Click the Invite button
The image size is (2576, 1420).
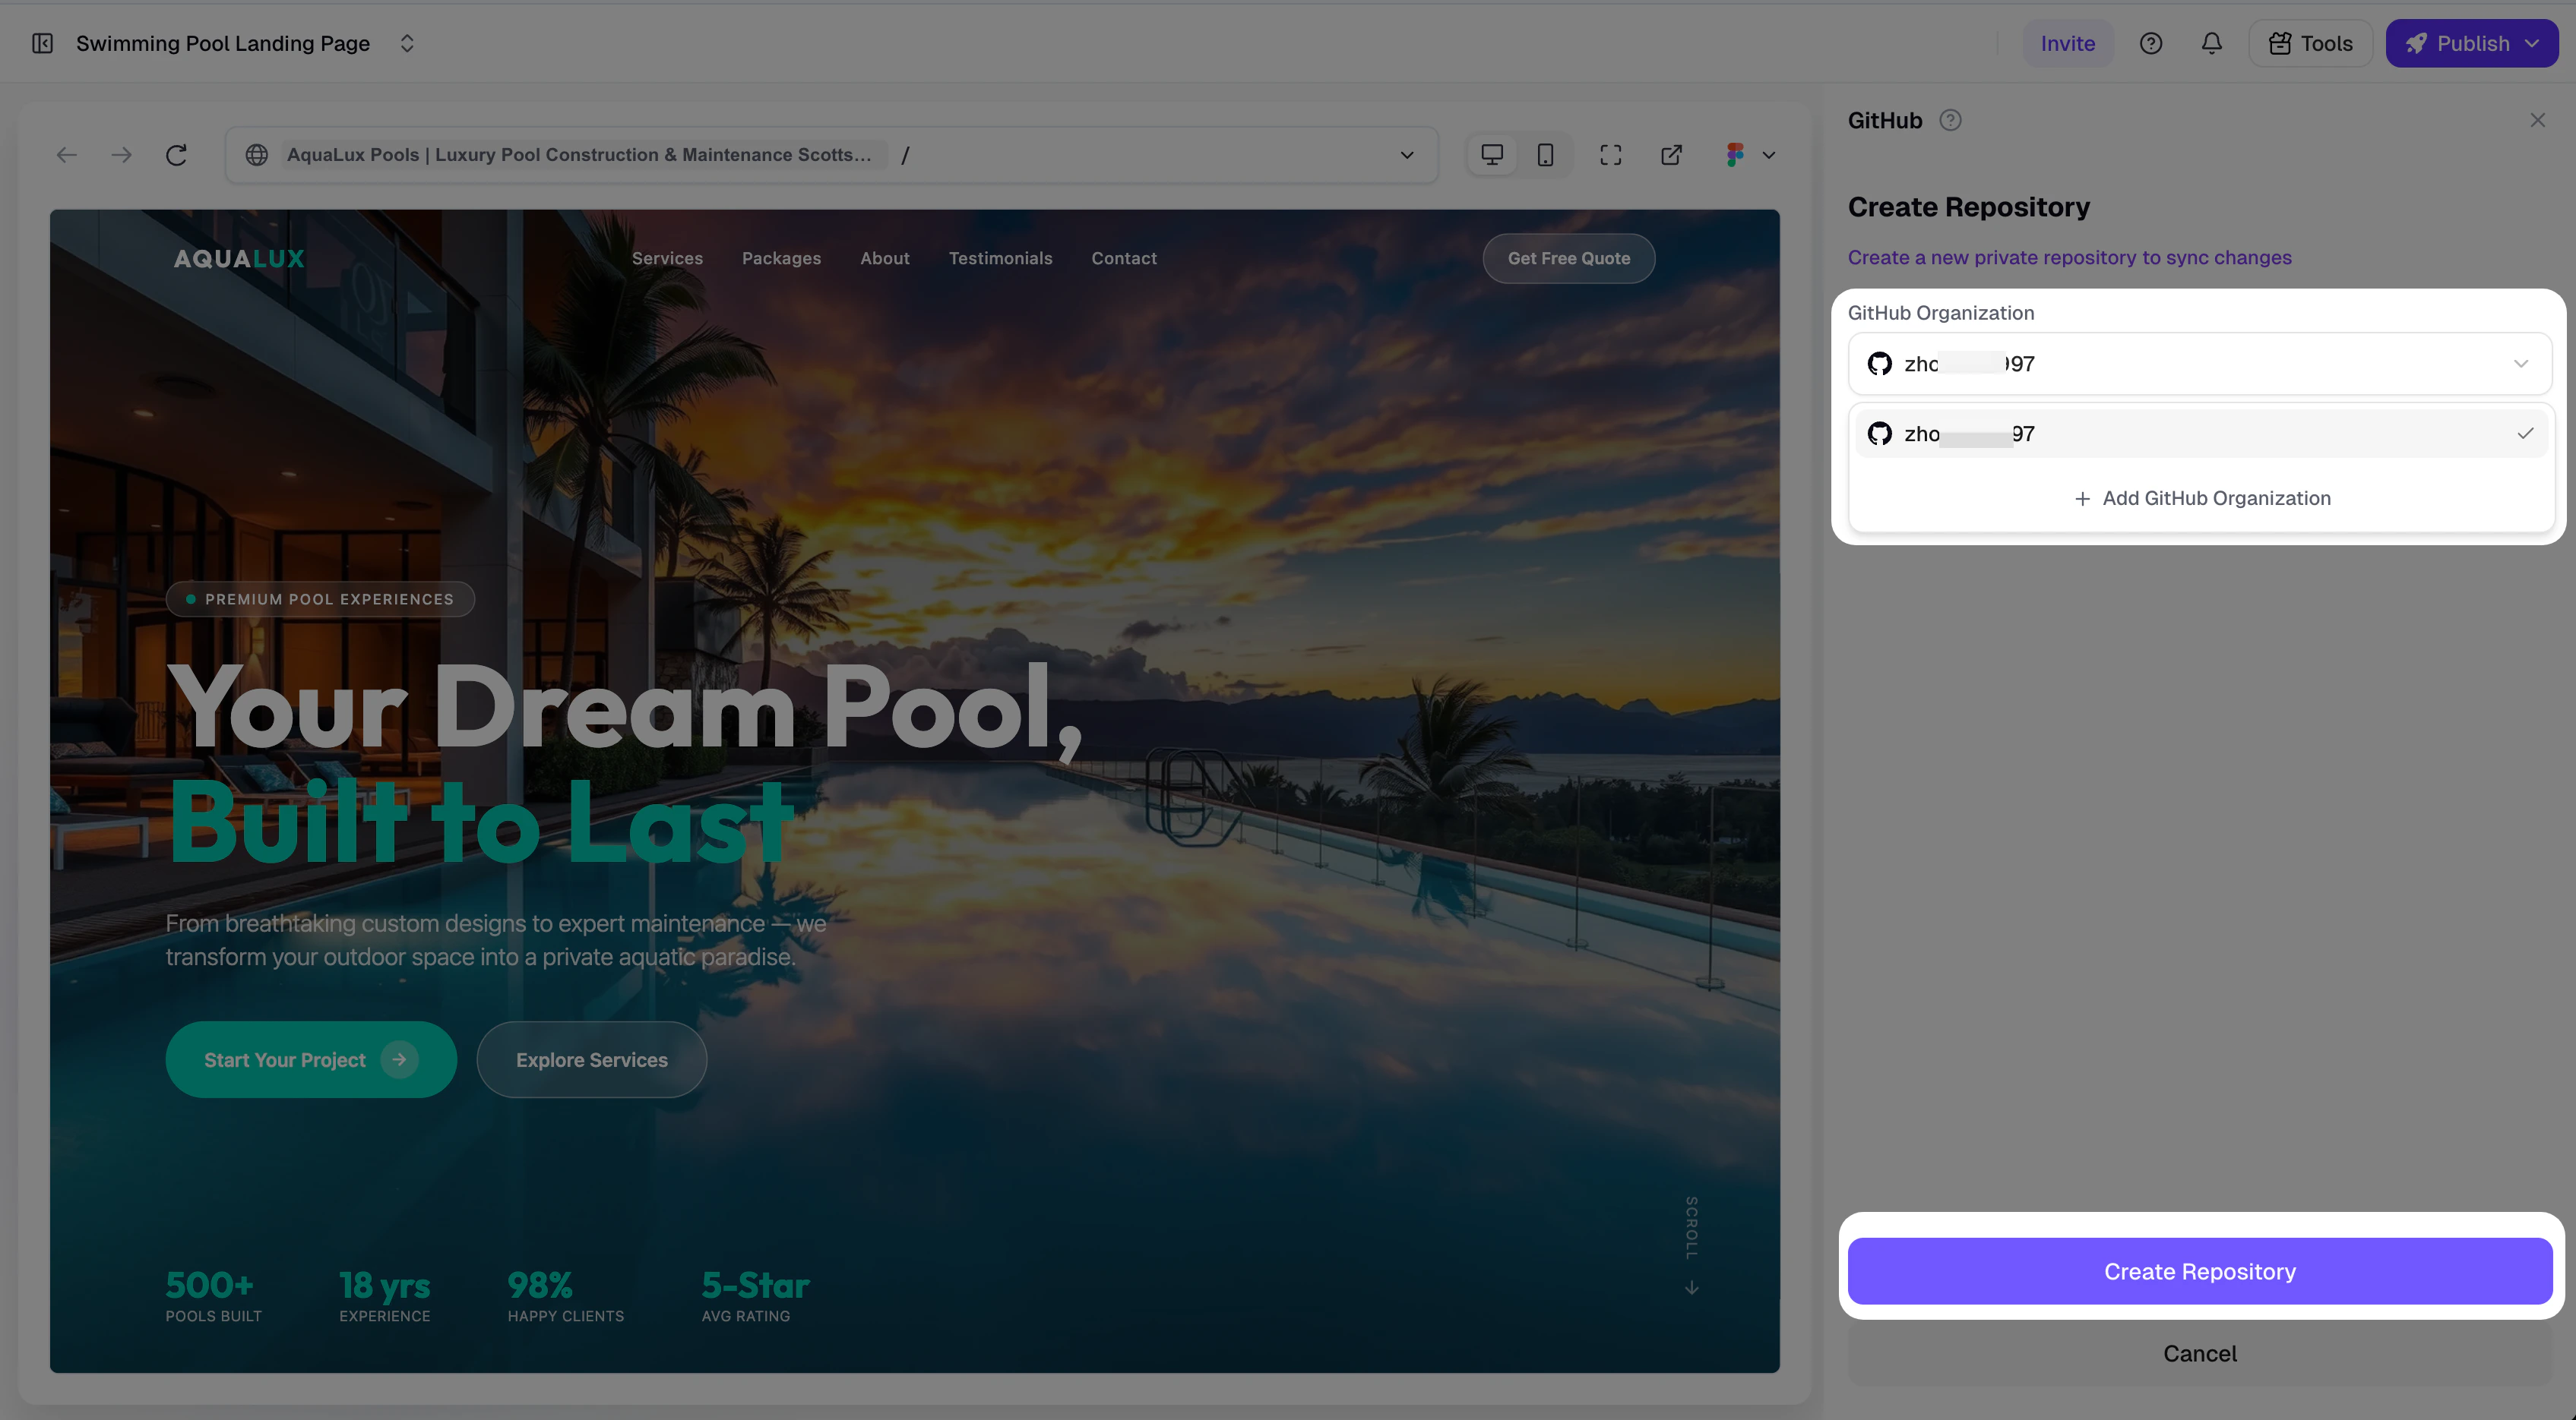2067,43
